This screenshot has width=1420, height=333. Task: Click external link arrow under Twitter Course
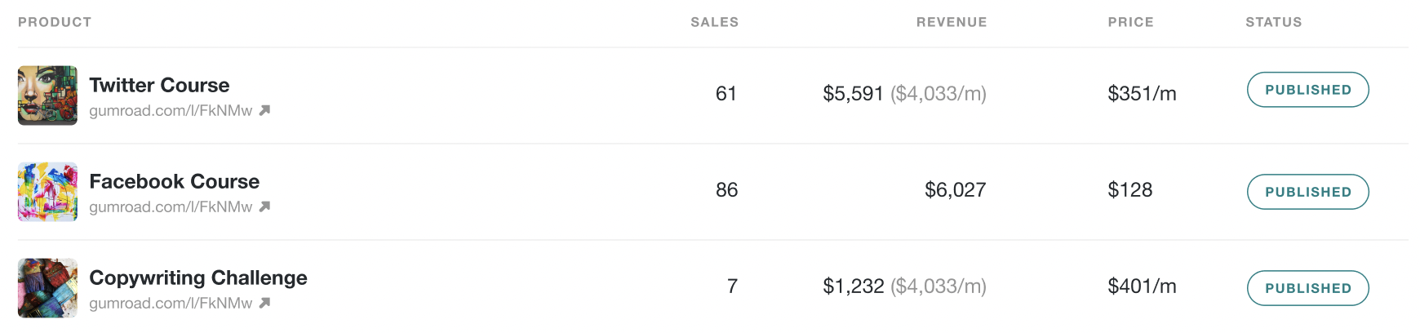pos(264,110)
